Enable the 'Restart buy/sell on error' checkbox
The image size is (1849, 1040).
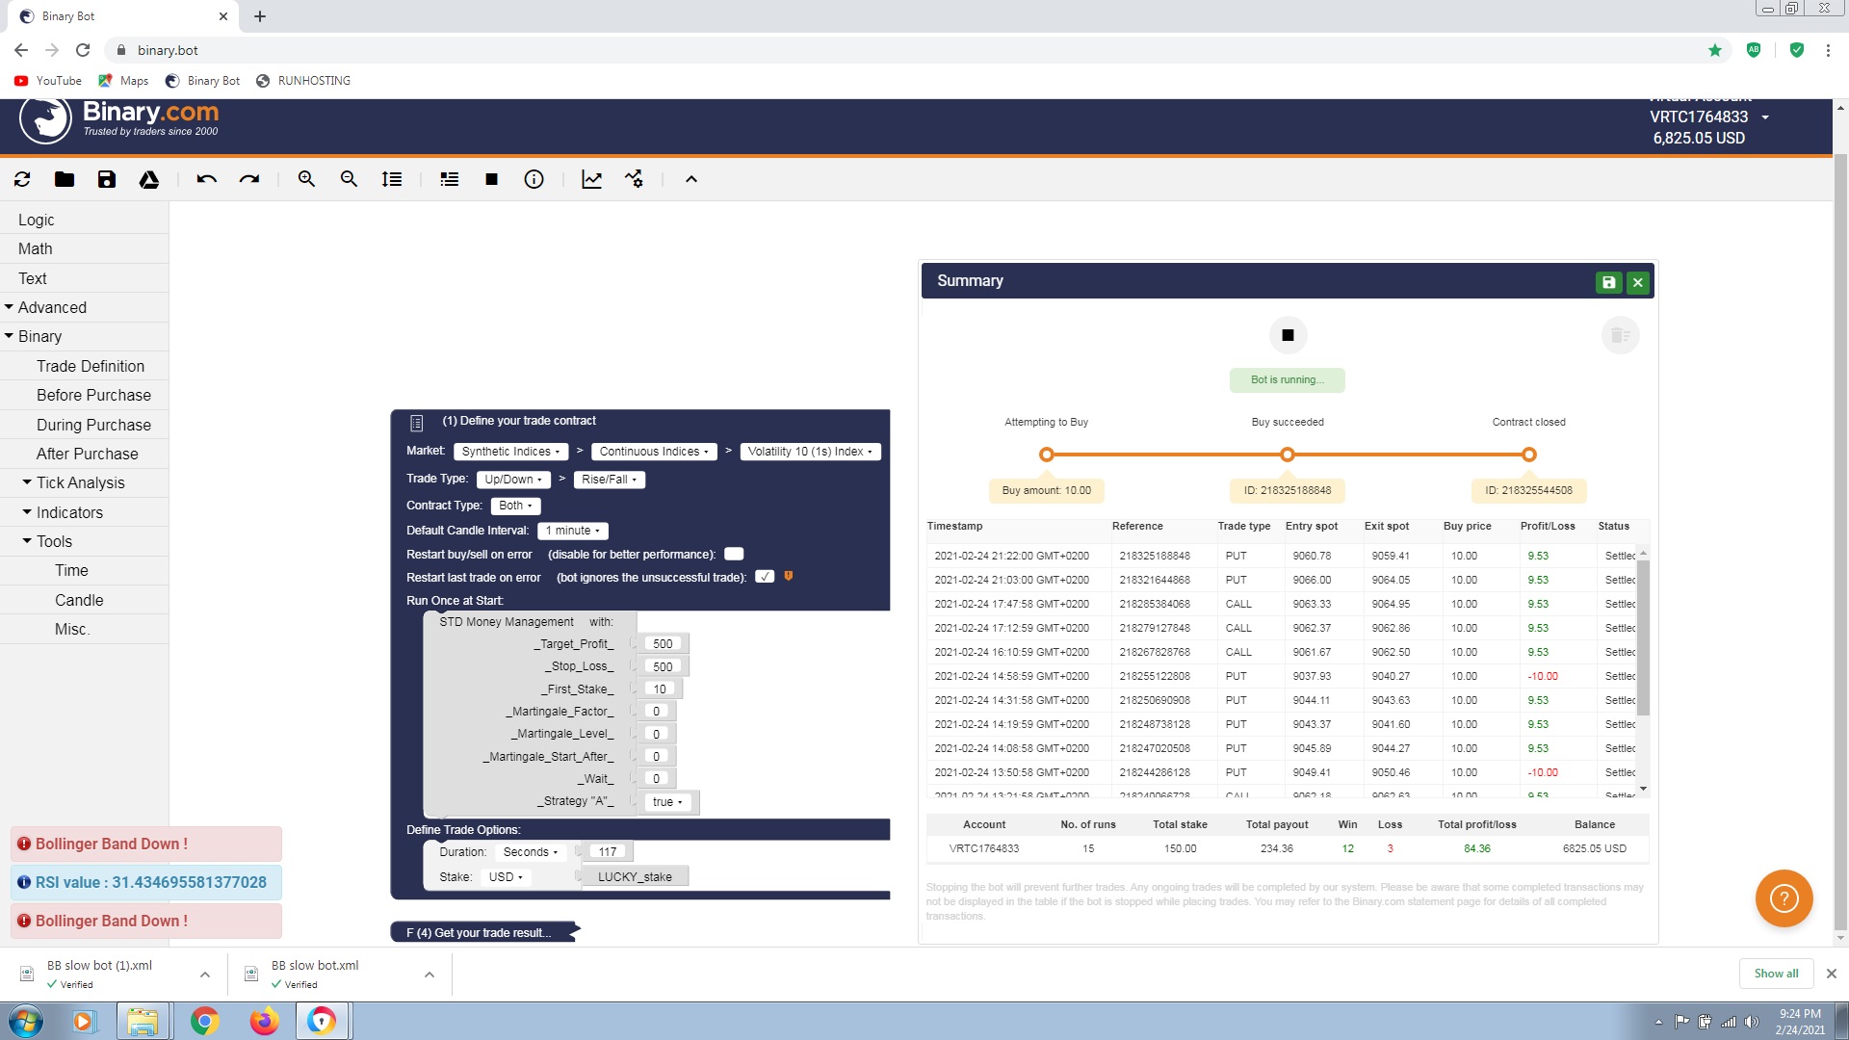click(x=734, y=554)
